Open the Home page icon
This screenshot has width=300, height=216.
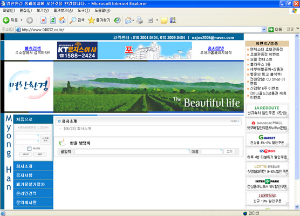coord(62,20)
